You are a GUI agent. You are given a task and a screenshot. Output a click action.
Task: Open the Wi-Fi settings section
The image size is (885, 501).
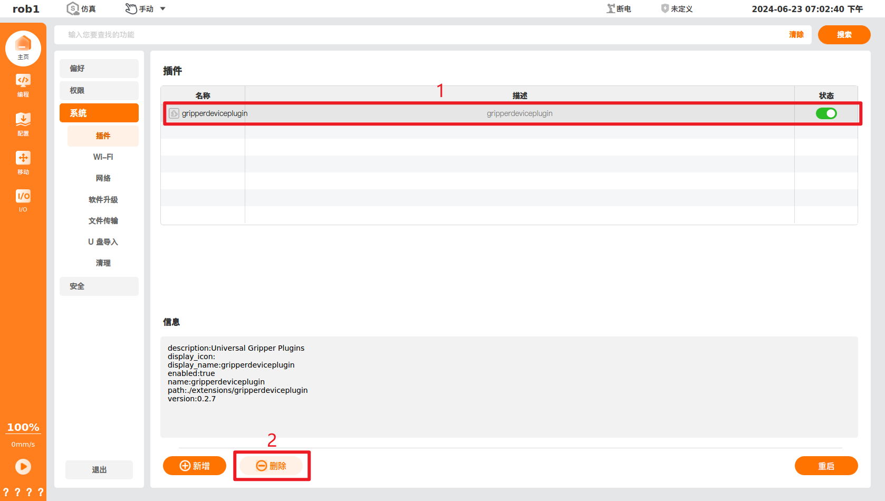[103, 157]
